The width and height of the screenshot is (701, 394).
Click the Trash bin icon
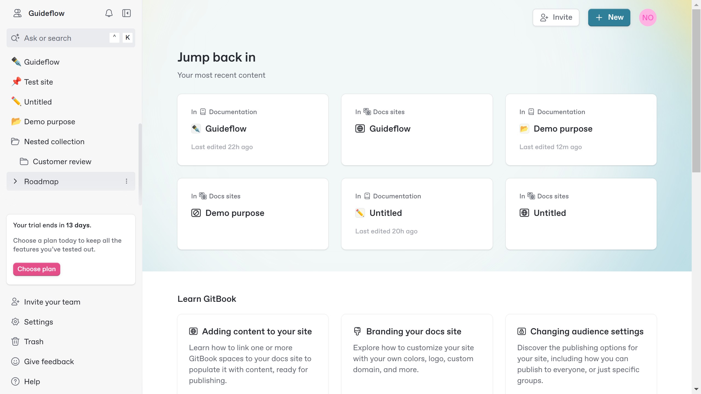(x=15, y=341)
